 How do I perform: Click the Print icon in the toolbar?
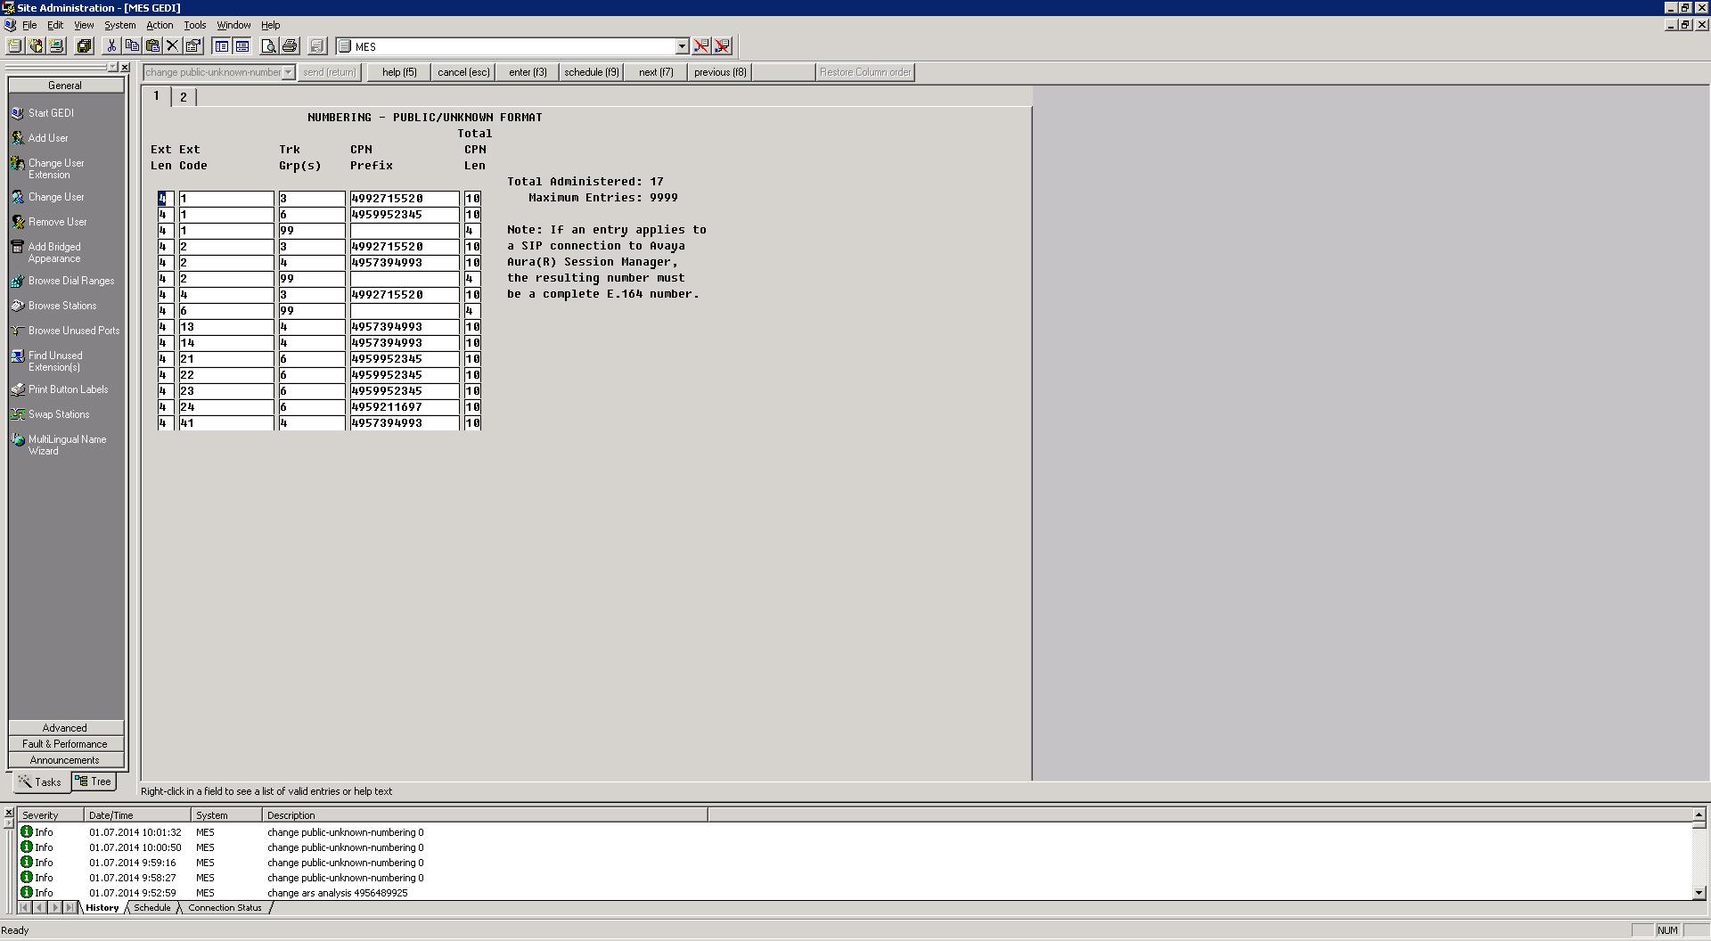(x=290, y=46)
